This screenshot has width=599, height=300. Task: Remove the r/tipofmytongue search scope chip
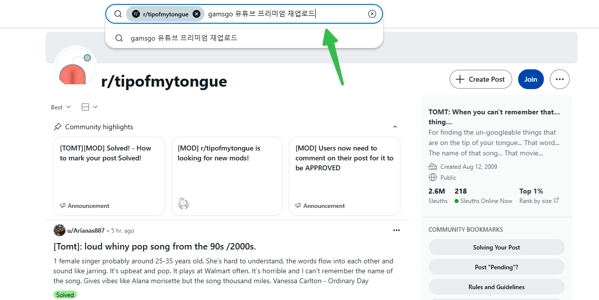pos(197,14)
